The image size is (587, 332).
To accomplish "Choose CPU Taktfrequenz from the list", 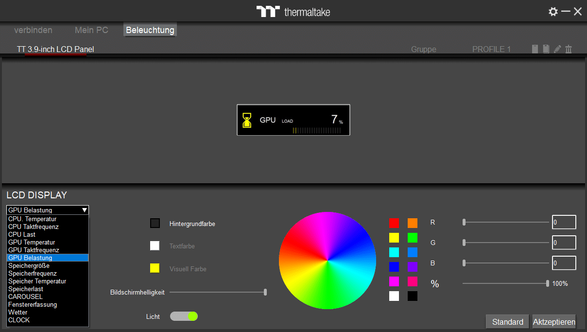I will point(34,227).
